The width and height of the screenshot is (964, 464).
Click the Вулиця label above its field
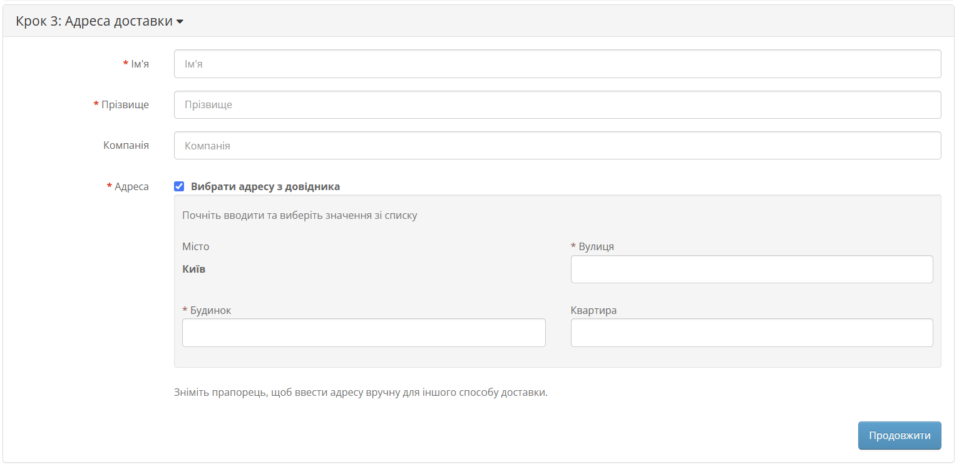pyautogui.click(x=592, y=246)
